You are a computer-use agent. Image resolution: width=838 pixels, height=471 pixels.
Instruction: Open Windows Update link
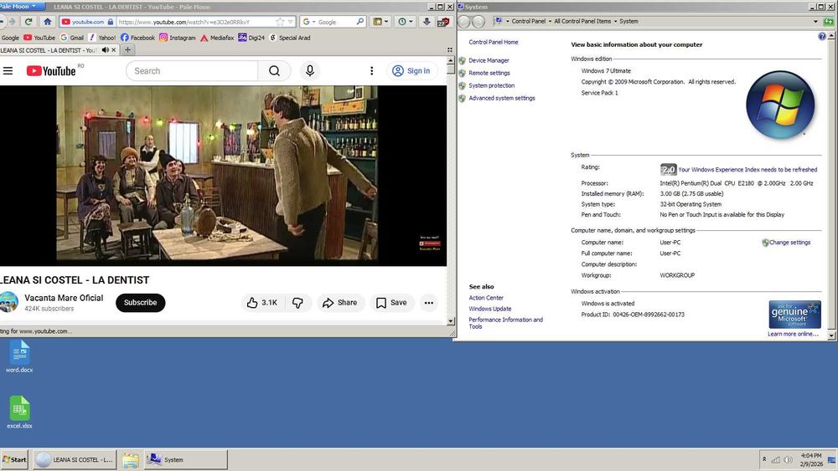point(490,309)
